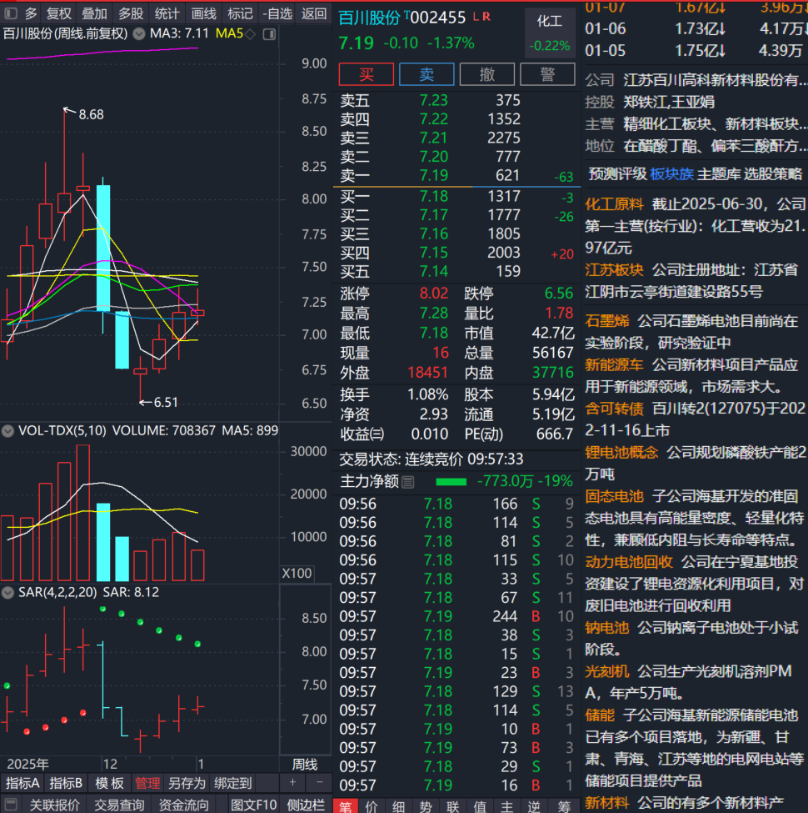Select the 联 linkage tab
Viewport: 808px width, 813px height.
click(452, 806)
